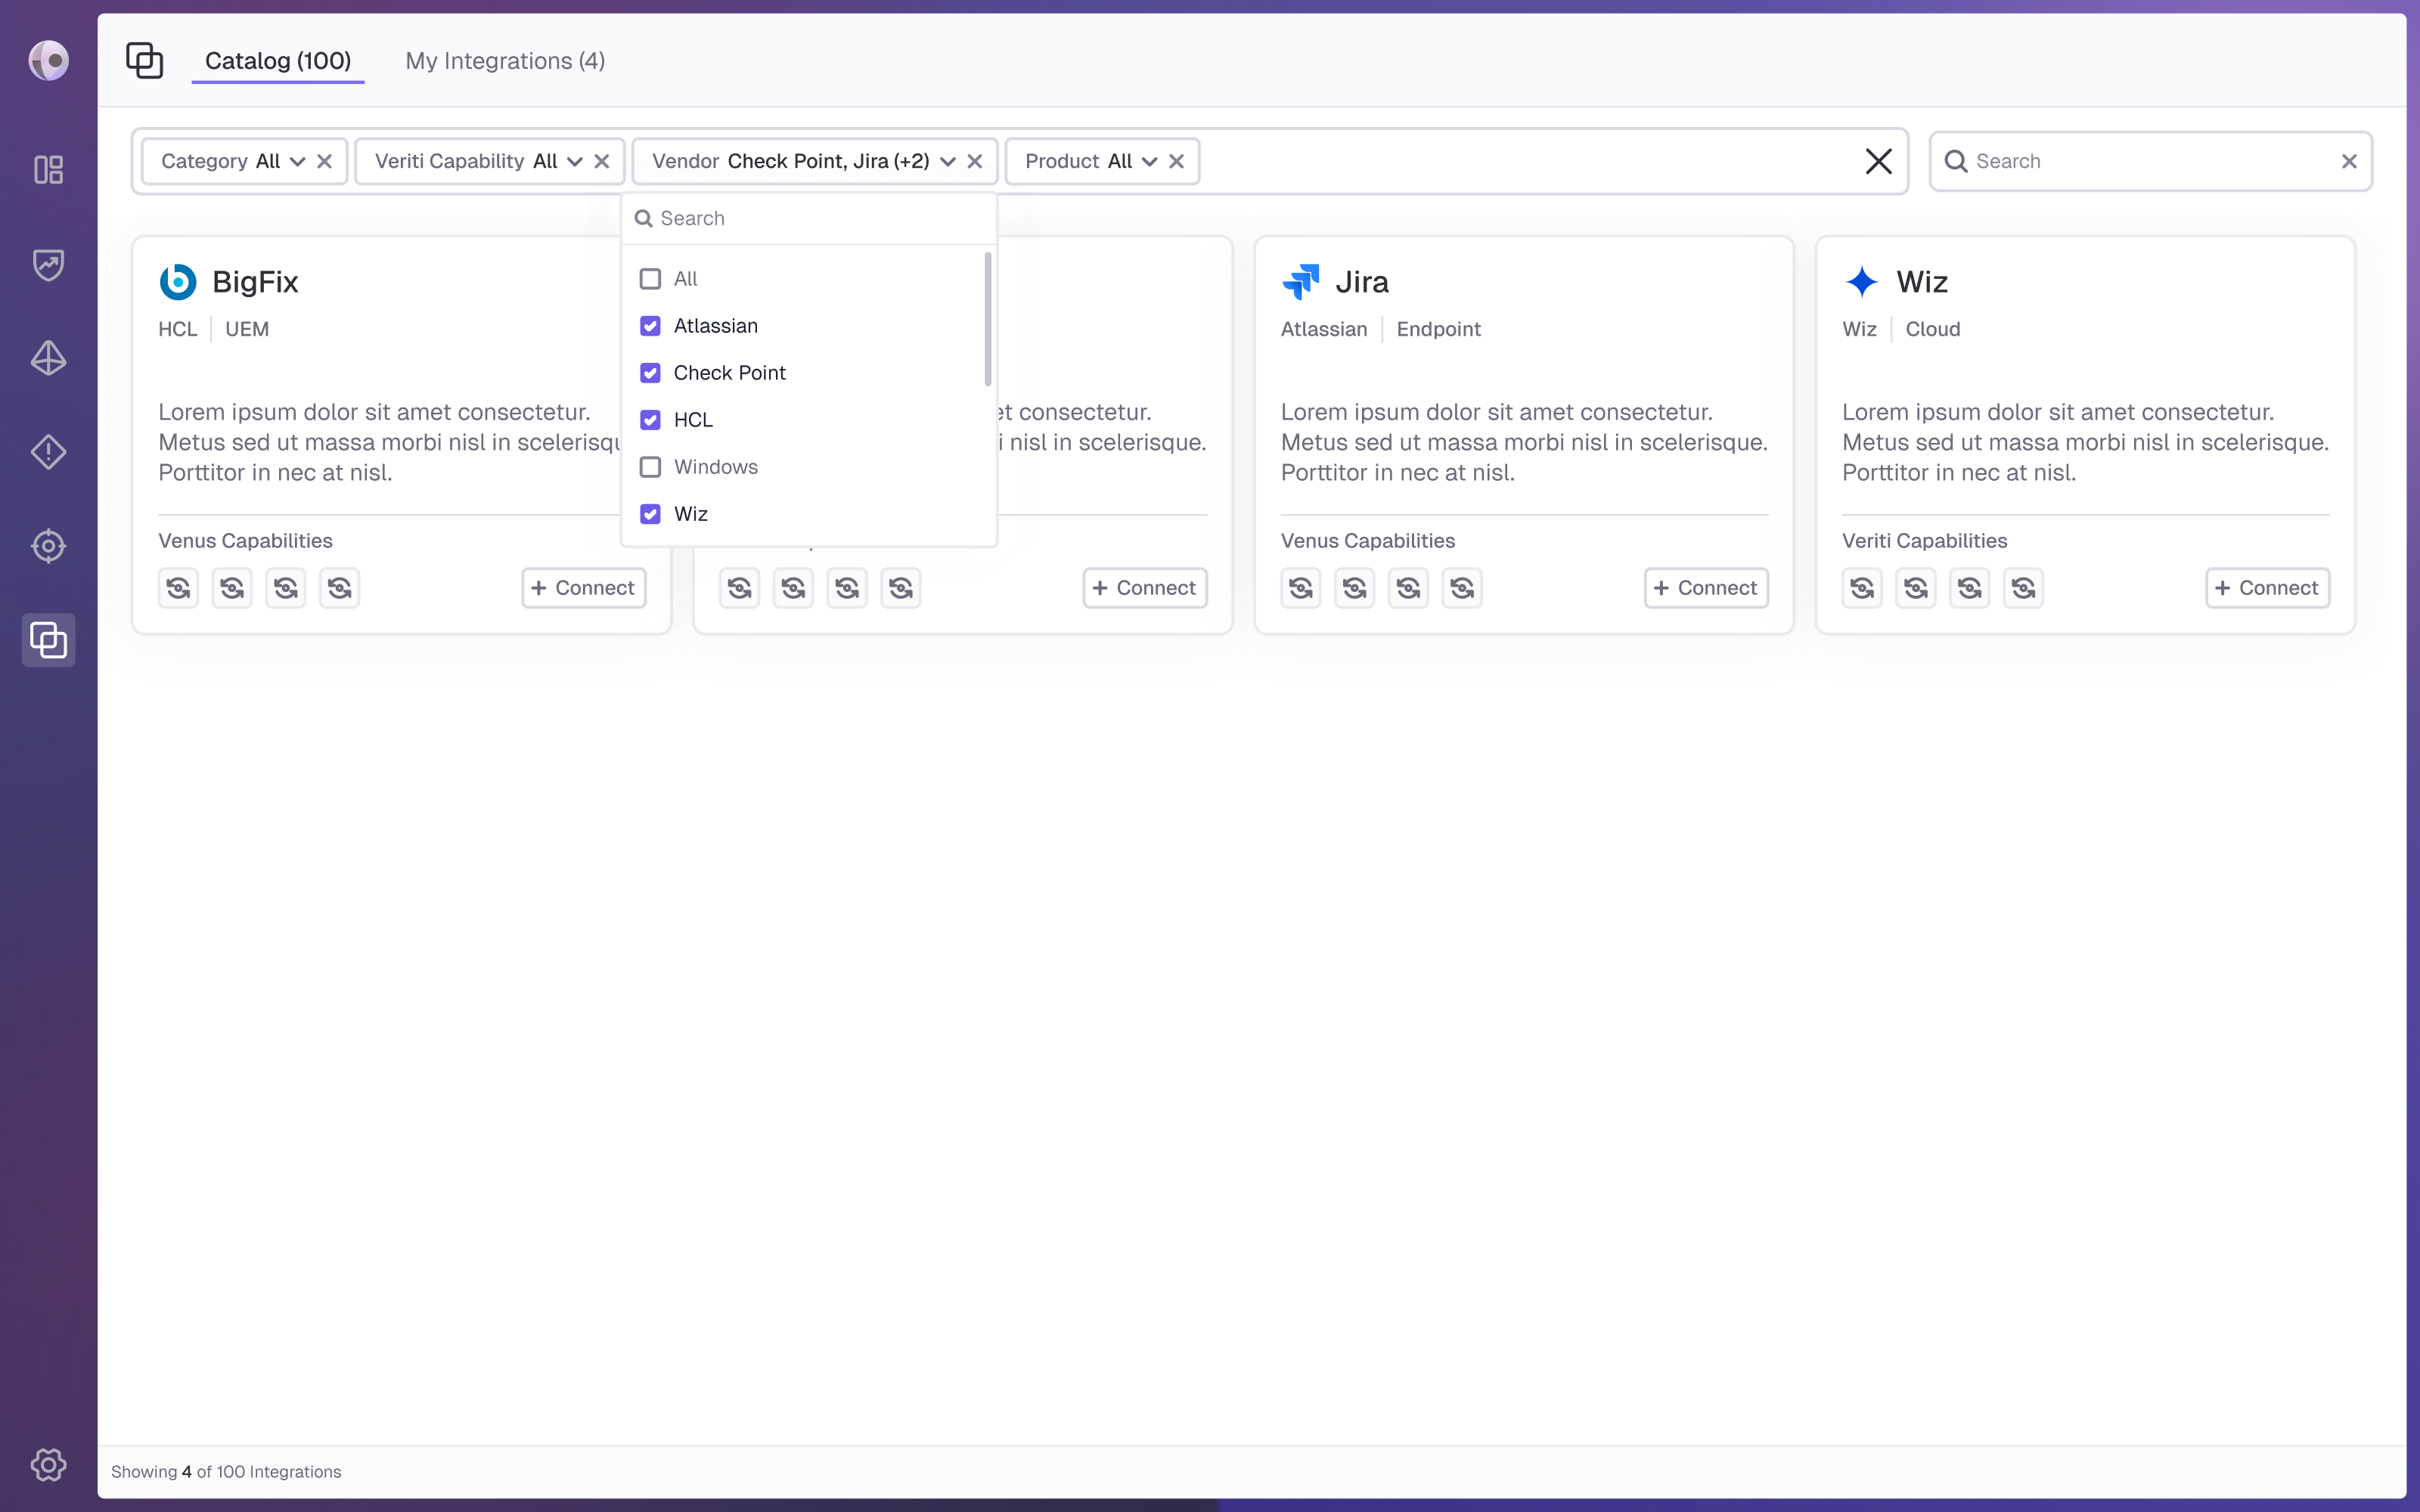Clear all filters with the large X

[x=1878, y=161]
